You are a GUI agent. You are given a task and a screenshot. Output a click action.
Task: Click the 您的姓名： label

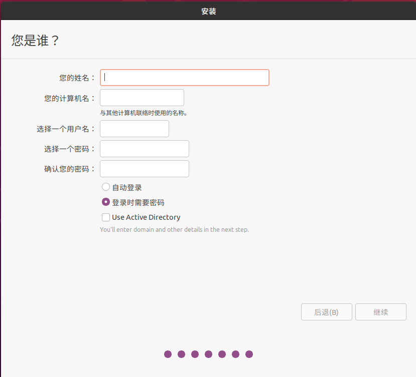click(x=77, y=78)
